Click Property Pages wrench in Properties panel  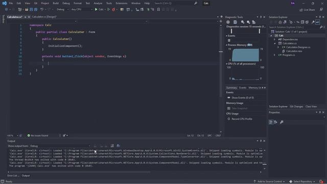pos(282,122)
